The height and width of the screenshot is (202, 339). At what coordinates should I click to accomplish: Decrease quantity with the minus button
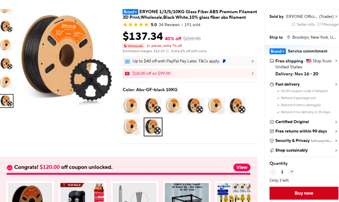pos(273,172)
